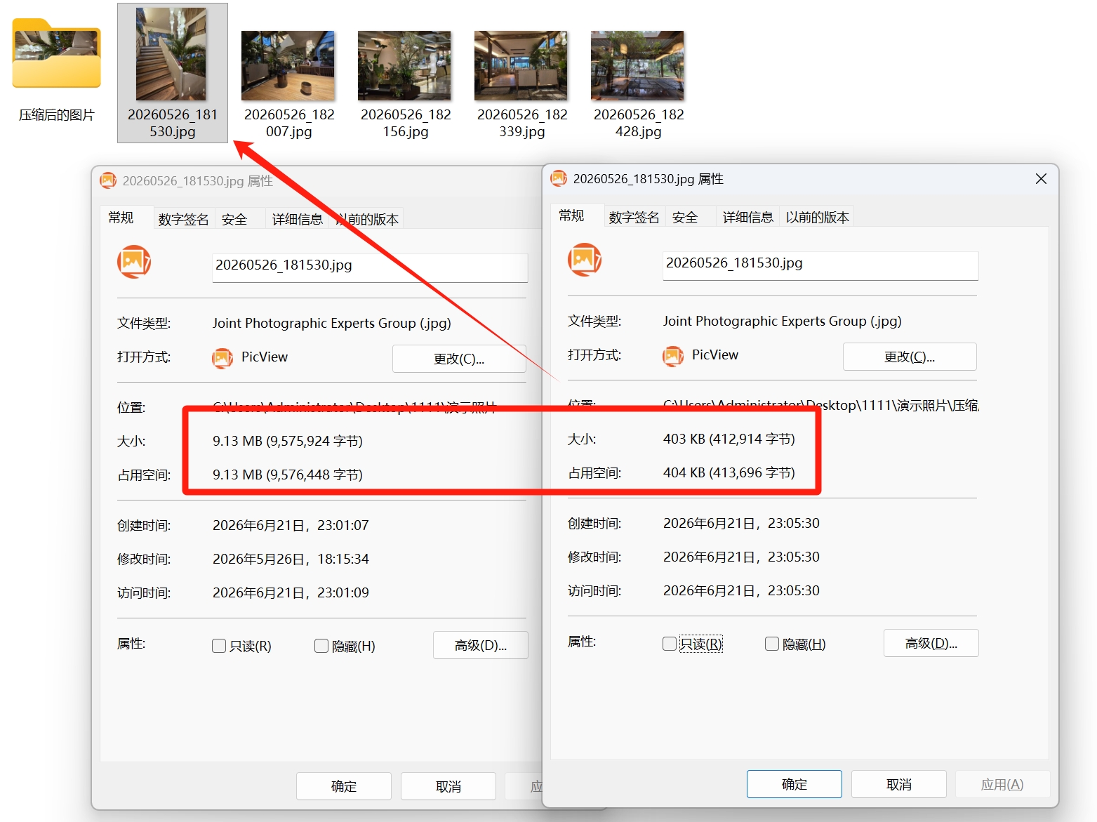The width and height of the screenshot is (1097, 822).
Task: Close the right properties window
Action: 1041,179
